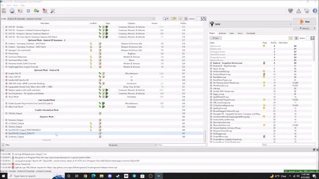
Task: Click the Steam icon in Windows taskbar
Action: [x=118, y=176]
